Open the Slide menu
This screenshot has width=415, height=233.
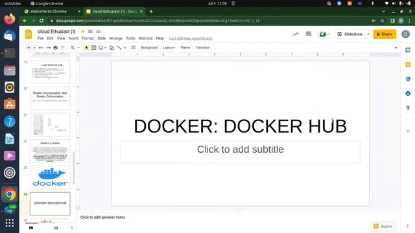click(x=102, y=38)
